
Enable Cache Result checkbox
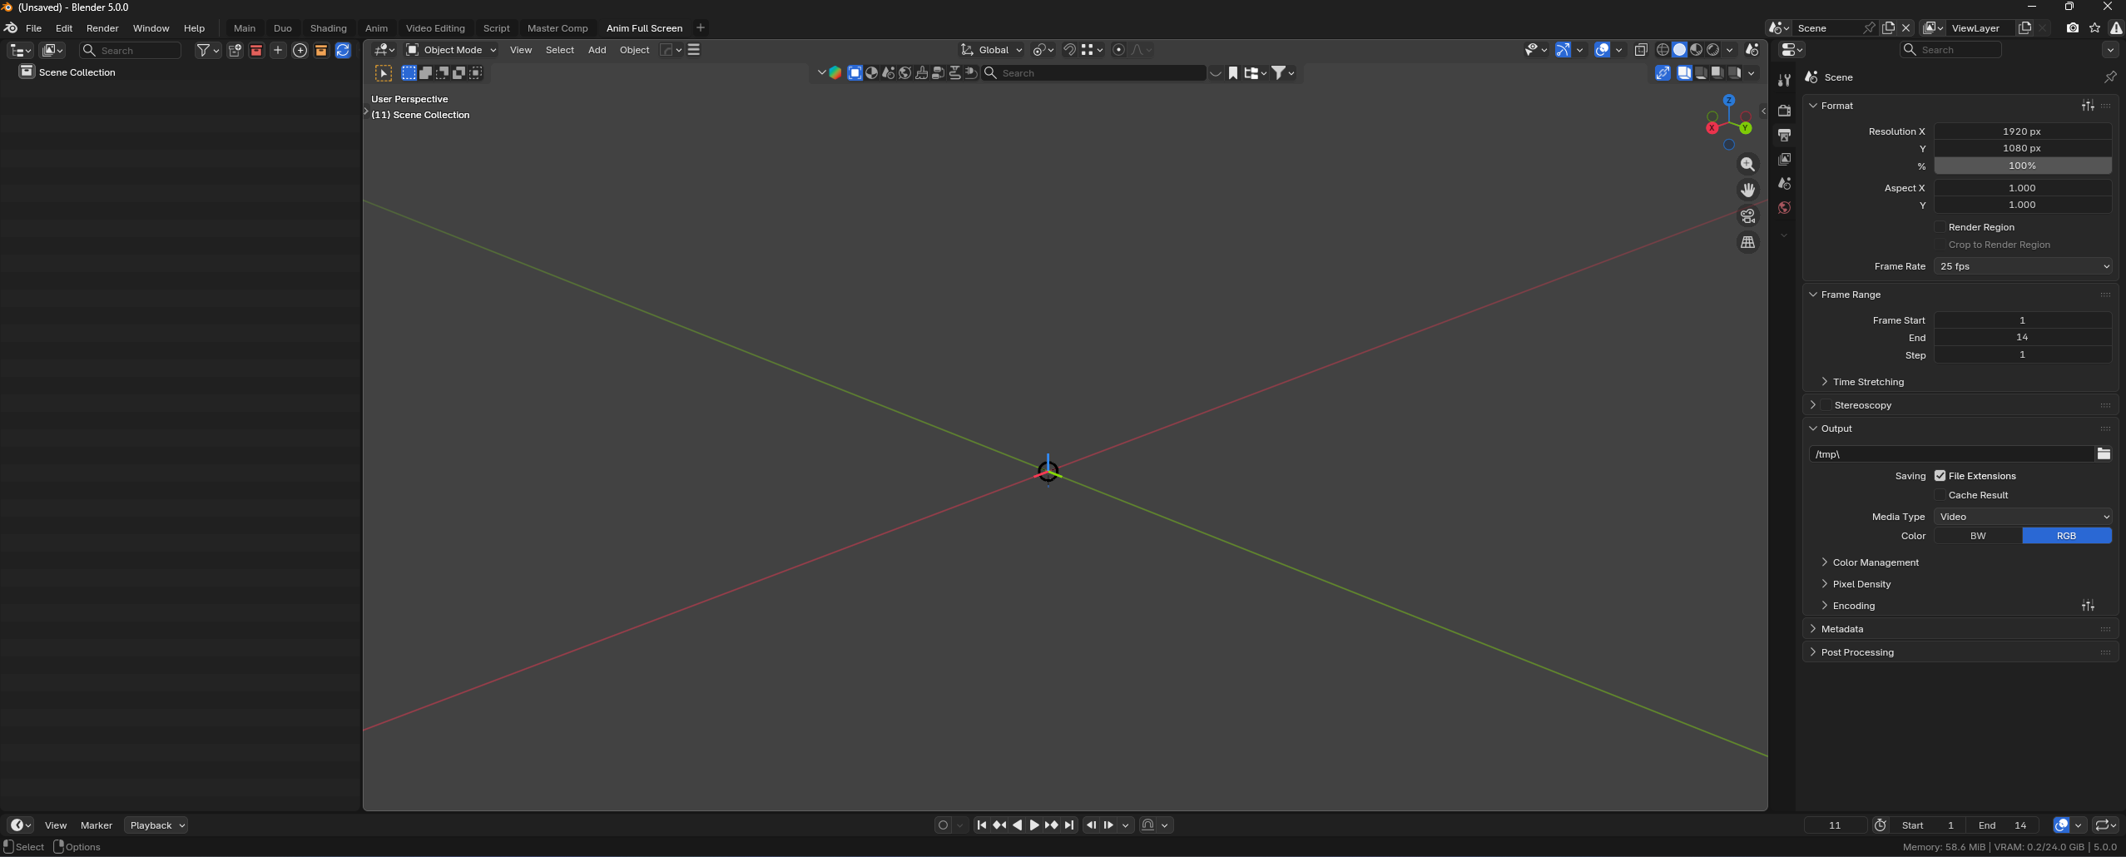1940,495
